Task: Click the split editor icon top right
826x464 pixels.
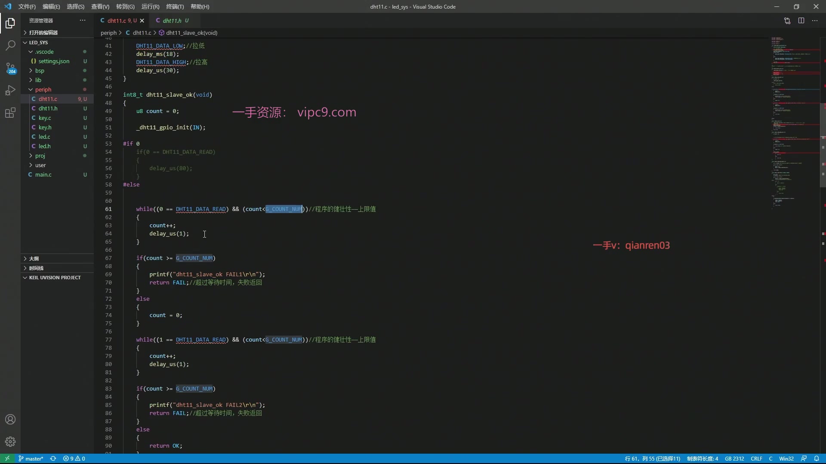Action: pyautogui.click(x=801, y=20)
